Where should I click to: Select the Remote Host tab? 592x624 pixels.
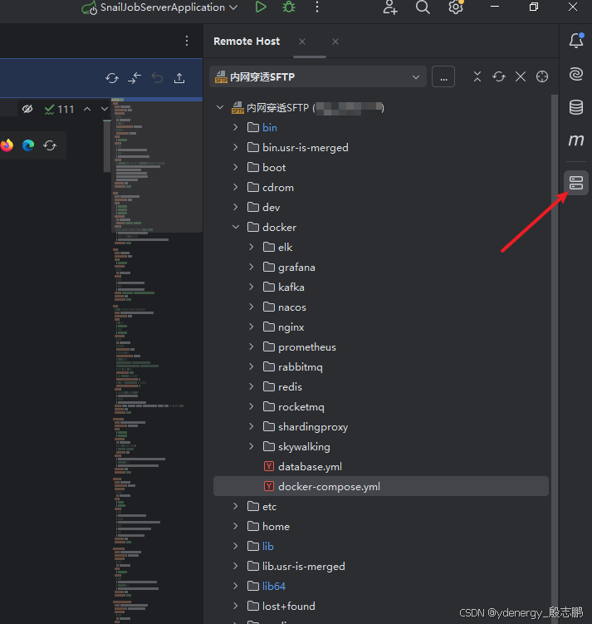pos(247,42)
